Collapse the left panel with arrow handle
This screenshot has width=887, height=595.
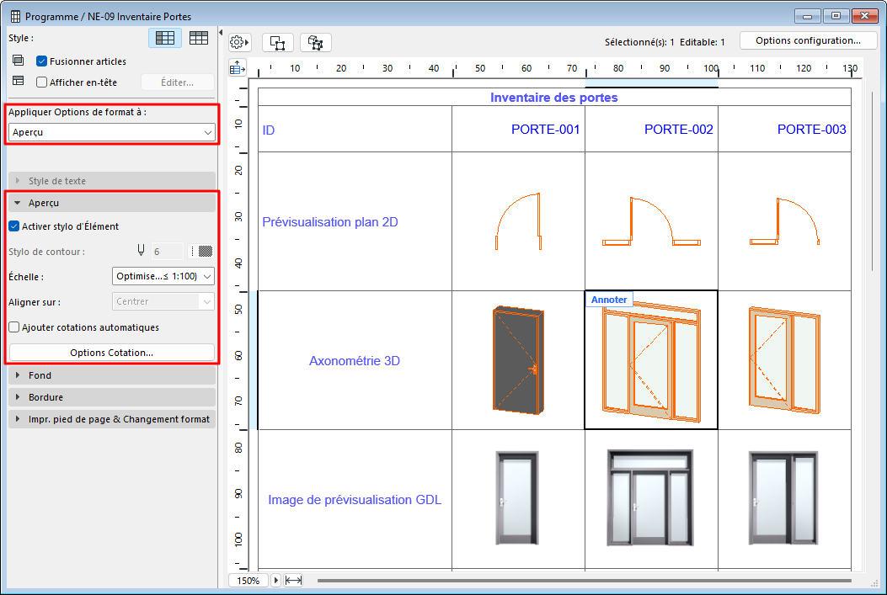[x=220, y=33]
